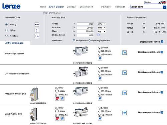Click blue info icon for servo inverter
Viewport: 167px width, 125px height.
[62, 119]
